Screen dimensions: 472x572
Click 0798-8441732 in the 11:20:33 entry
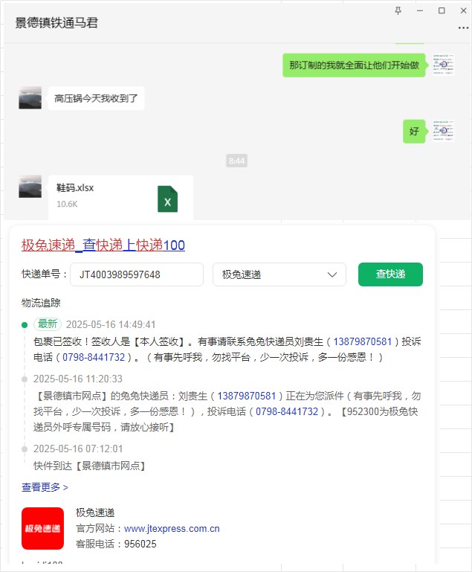coord(287,411)
